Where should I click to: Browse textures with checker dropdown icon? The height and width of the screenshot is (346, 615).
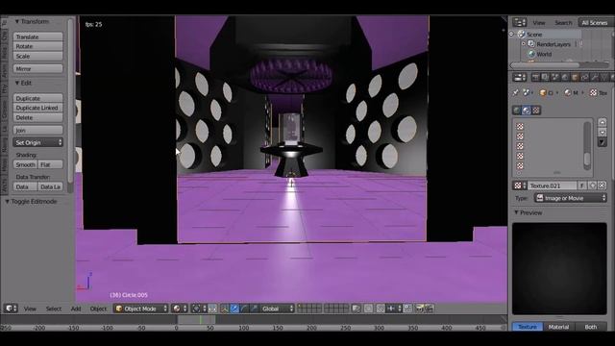click(x=520, y=185)
